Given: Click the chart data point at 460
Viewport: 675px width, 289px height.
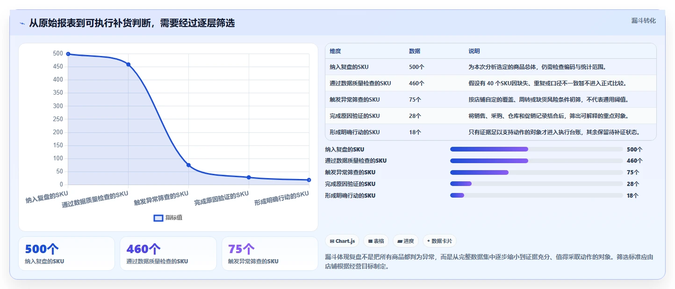Looking at the screenshot, I should tap(128, 64).
